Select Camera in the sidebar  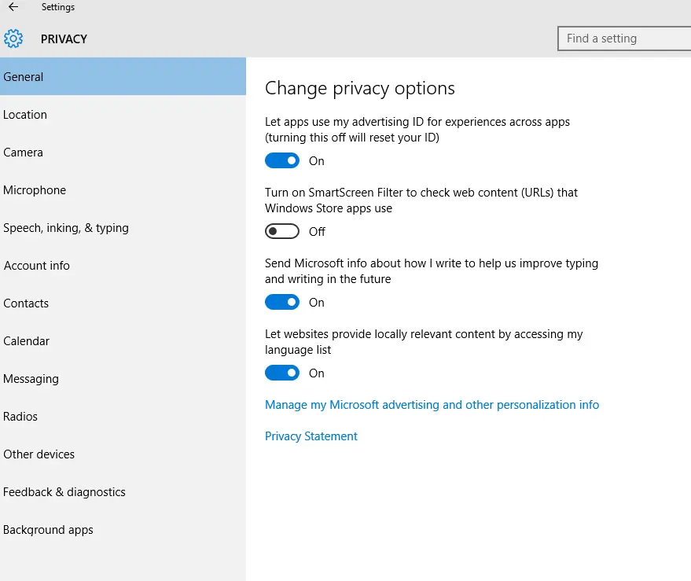(x=23, y=153)
